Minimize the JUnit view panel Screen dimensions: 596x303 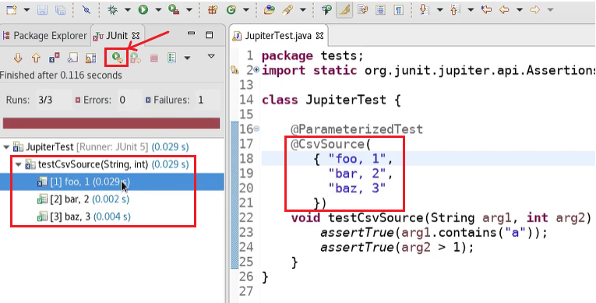[x=191, y=33]
